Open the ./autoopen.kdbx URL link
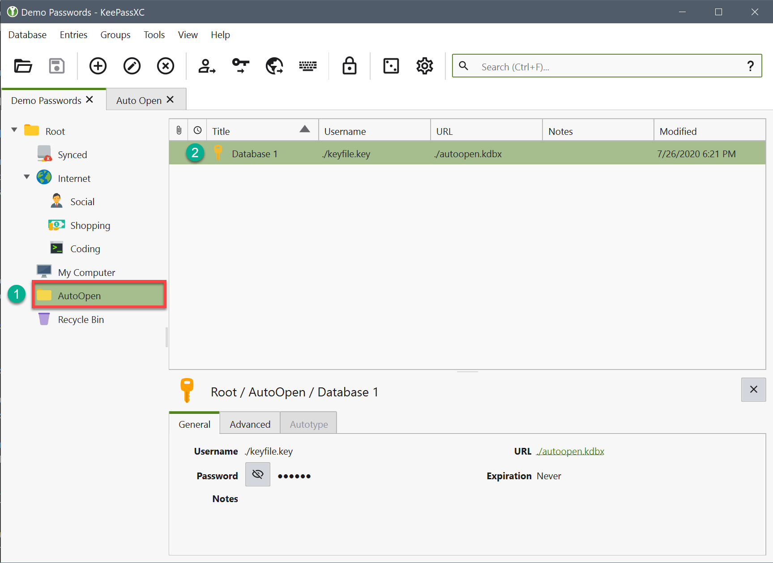Image resolution: width=773 pixels, height=563 pixels. (x=570, y=451)
